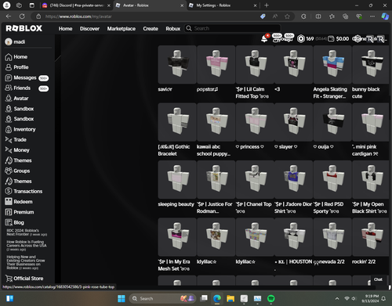
Task: Select the popstar shirt thumbnail
Action: (216, 64)
